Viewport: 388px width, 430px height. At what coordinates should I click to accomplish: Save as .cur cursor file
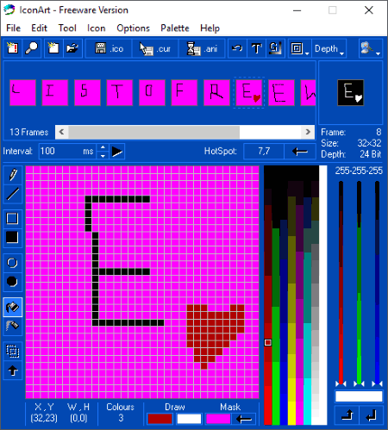point(155,48)
